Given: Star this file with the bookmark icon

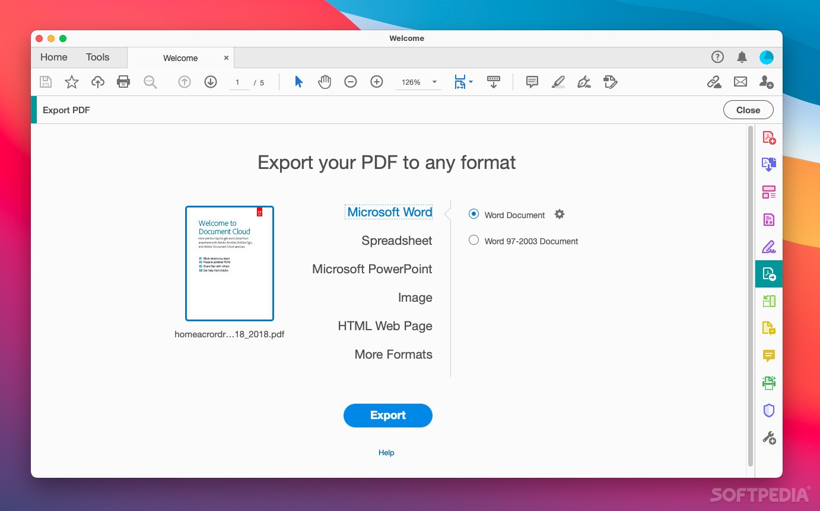Looking at the screenshot, I should (72, 82).
